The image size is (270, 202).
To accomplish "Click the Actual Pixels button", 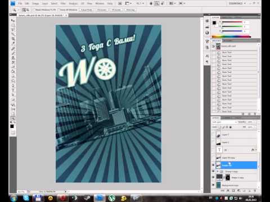I will [x=87, y=10].
